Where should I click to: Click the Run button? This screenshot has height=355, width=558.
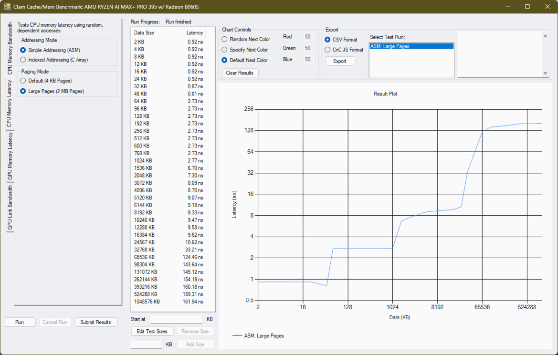tap(20, 322)
